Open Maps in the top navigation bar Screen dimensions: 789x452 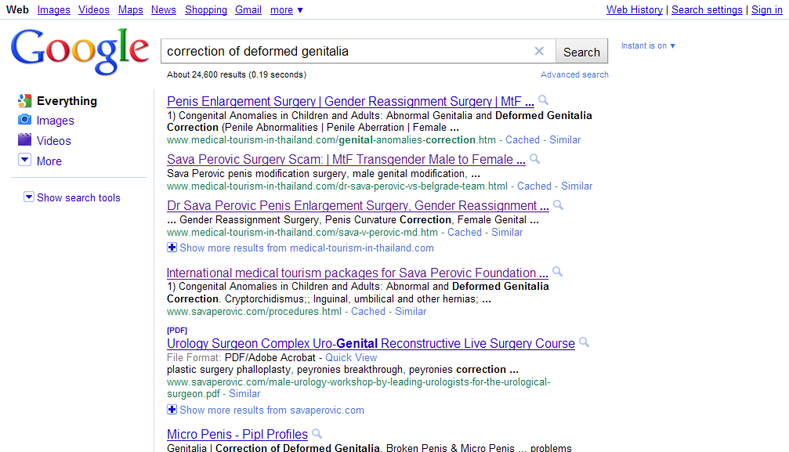[130, 10]
